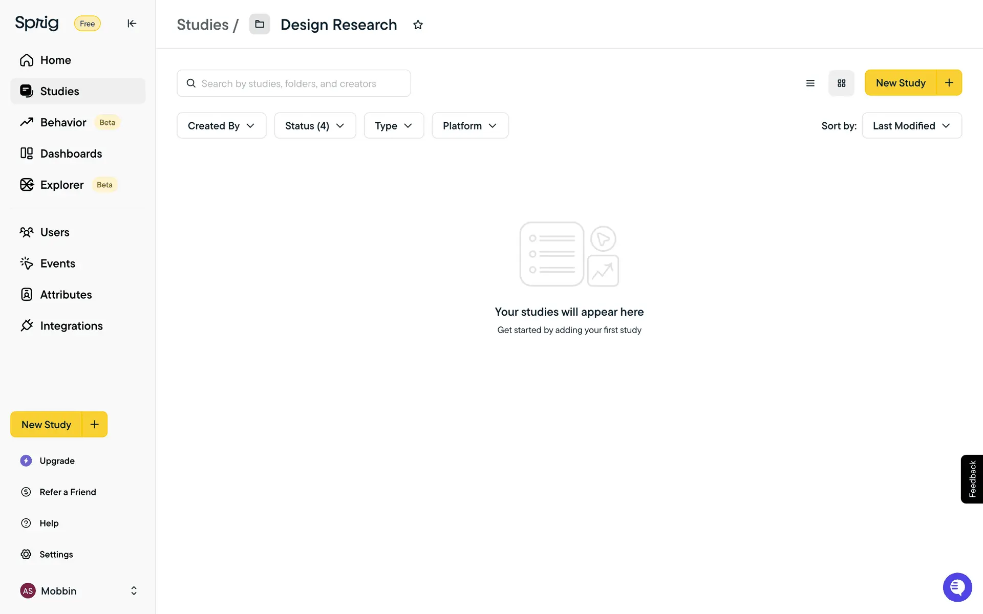
Task: Collapse the sidebar with the arrow icon
Action: coord(132,24)
